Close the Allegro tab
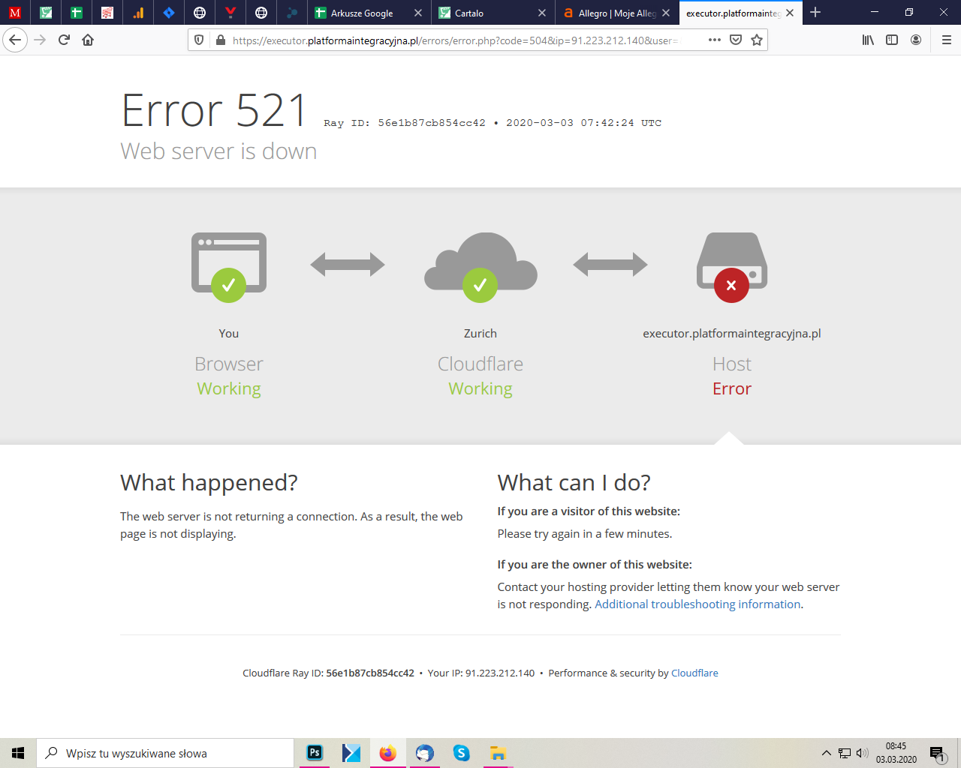 tap(666, 13)
